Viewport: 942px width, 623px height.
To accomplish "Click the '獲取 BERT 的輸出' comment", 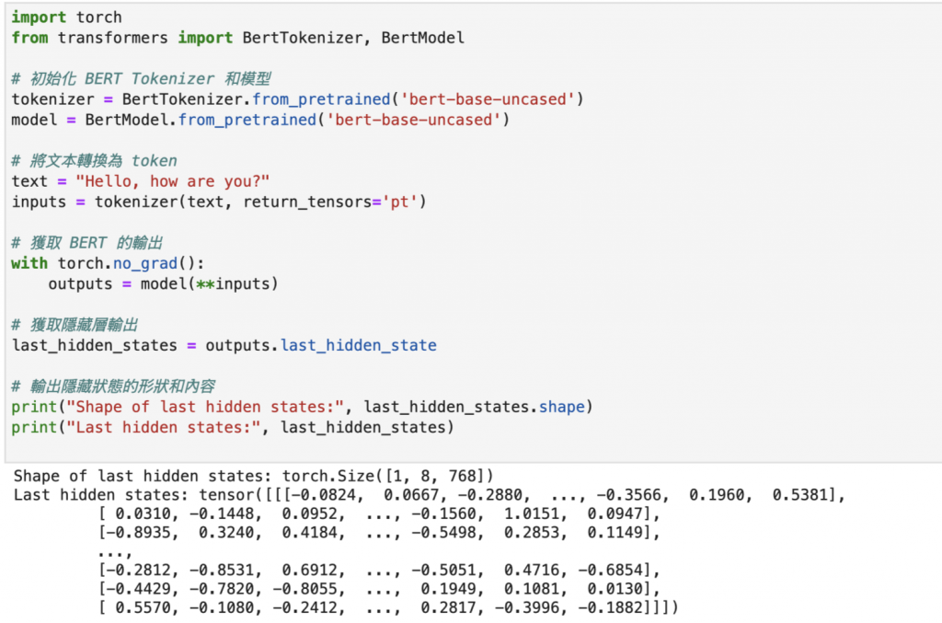I will (x=87, y=243).
